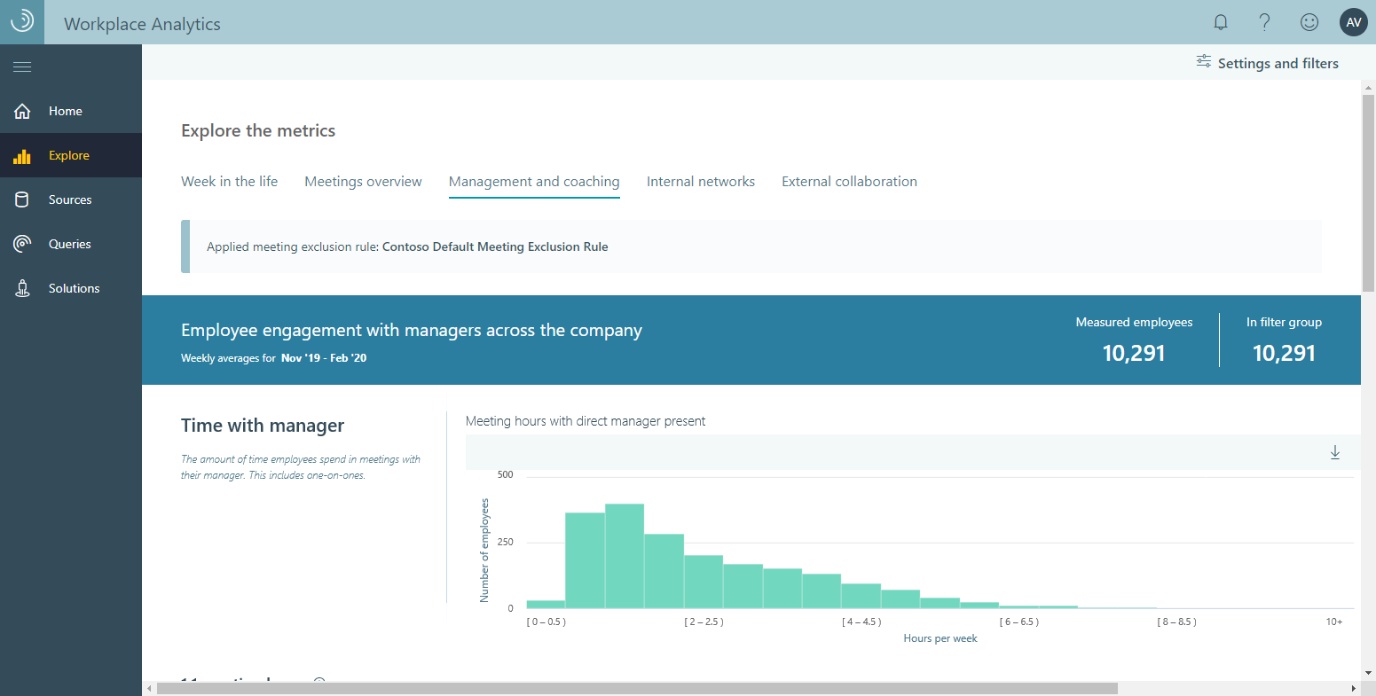Click the horizontal scrollbar left arrow

coord(149,688)
